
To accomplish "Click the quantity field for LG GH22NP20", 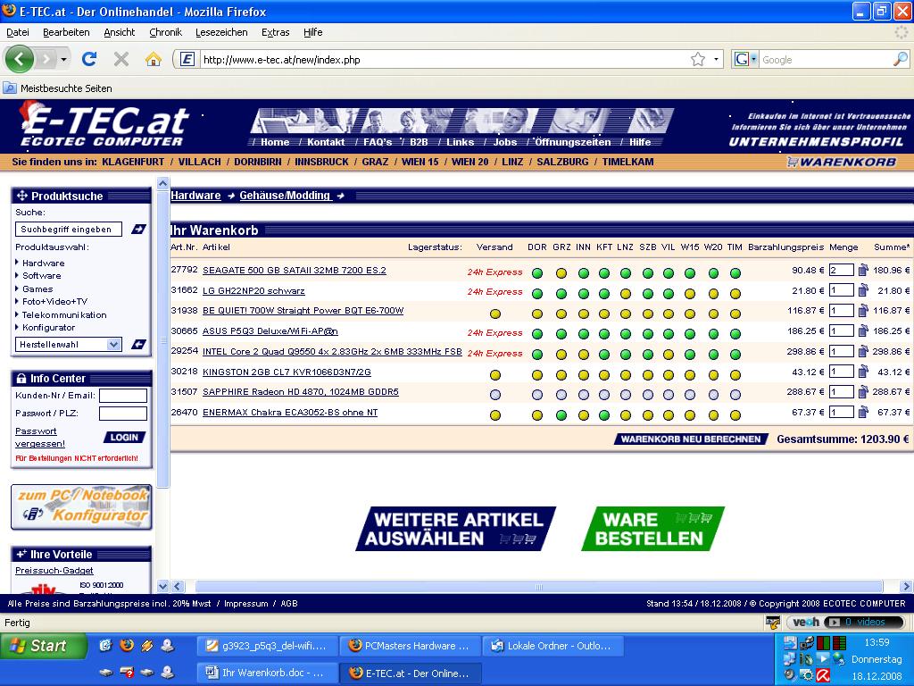I will 841,290.
